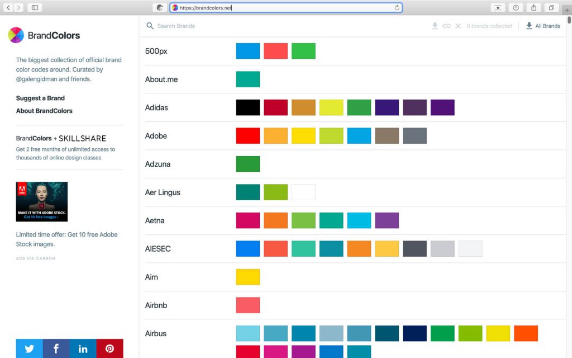The image size is (572, 358).
Task: Open the bookmarks star toolbar button
Action: pyautogui.click(x=498, y=7)
